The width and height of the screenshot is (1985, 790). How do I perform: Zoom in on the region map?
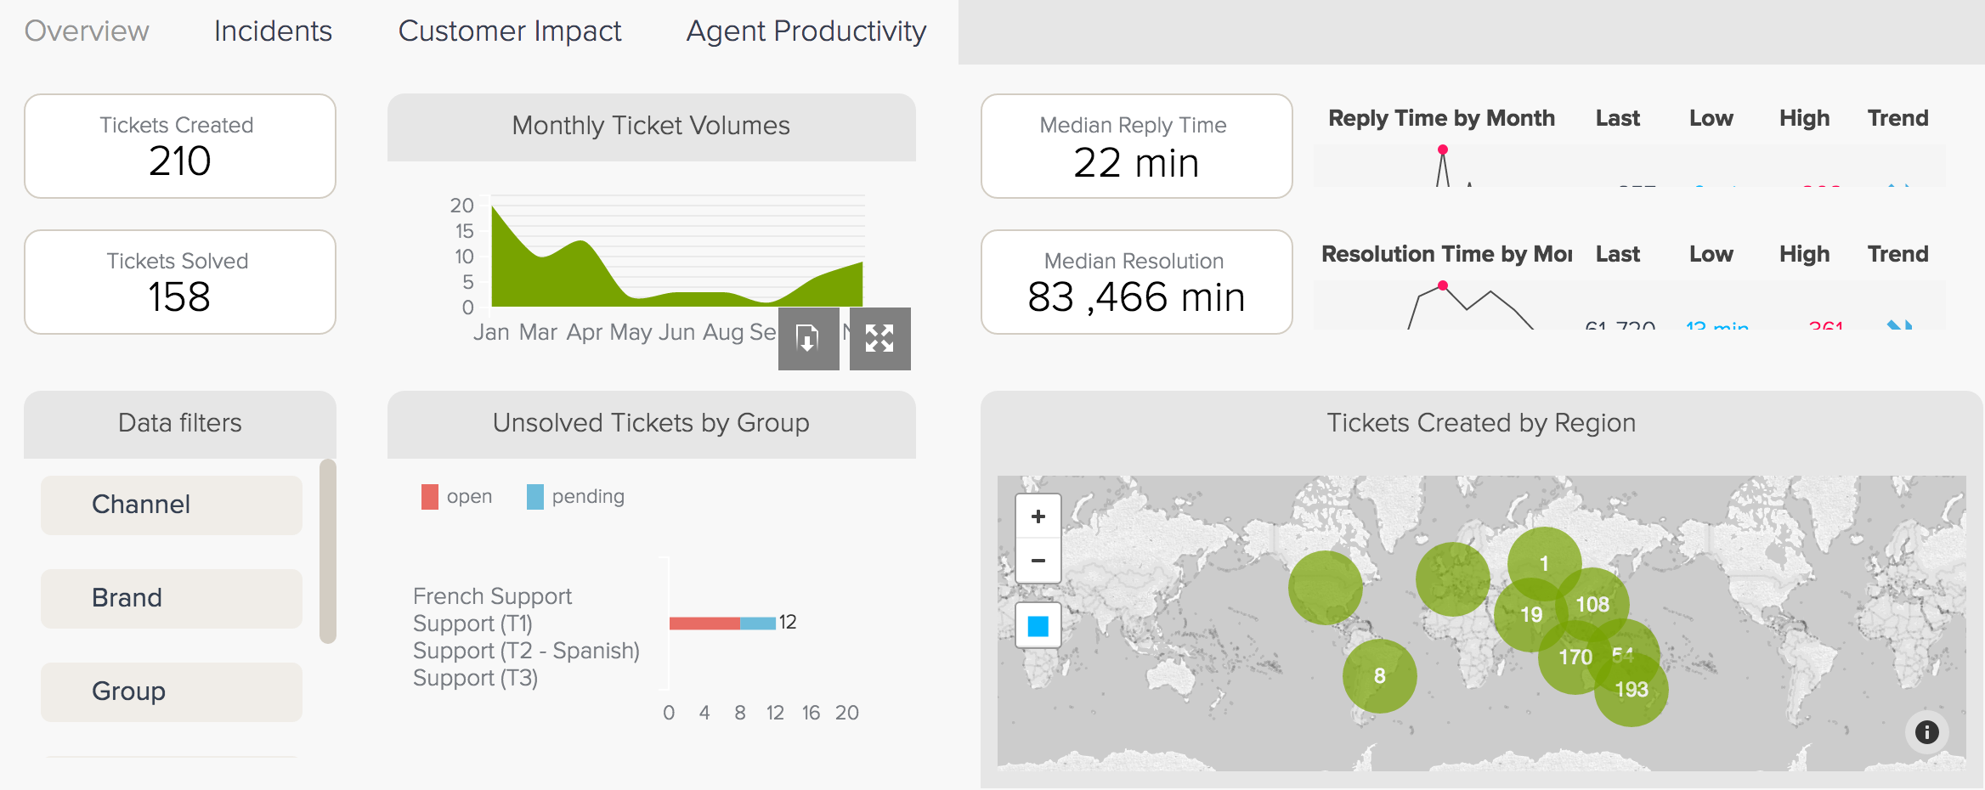click(x=1038, y=516)
